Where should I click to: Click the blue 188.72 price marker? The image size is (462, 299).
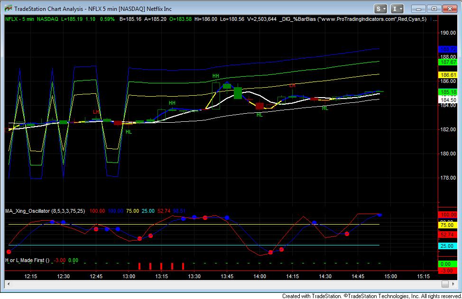[x=448, y=49]
